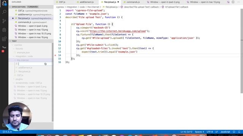Click the explorer sidebar scrollbar
This screenshot has width=243, height=136.
tap(52, 82)
